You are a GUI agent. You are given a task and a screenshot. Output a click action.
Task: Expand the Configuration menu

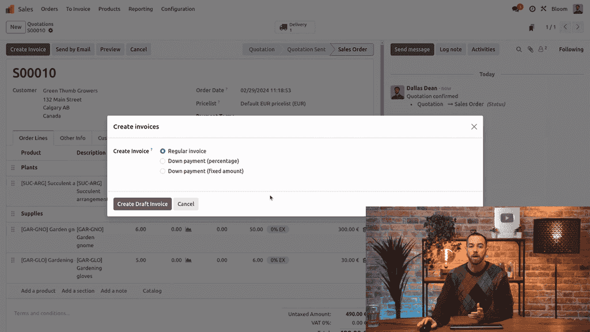[x=177, y=9]
